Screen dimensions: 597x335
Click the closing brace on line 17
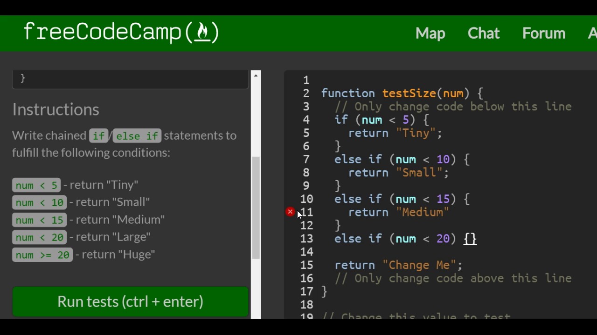point(324,292)
